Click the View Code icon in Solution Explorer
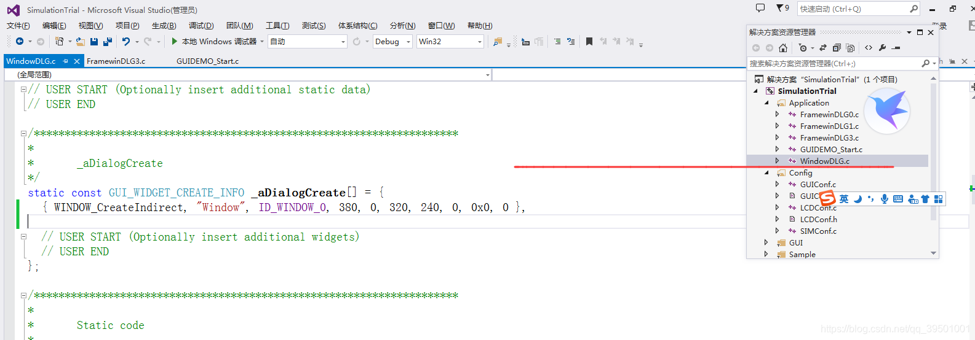975x340 pixels. [x=869, y=48]
